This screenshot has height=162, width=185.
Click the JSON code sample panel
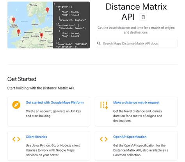click(71, 25)
